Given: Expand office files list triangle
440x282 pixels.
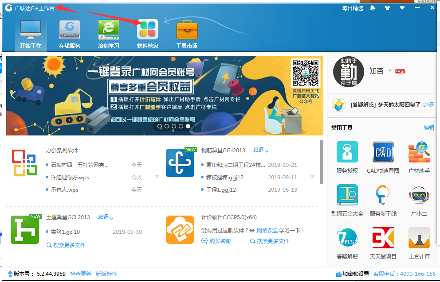Looking at the screenshot, I should tap(157, 176).
